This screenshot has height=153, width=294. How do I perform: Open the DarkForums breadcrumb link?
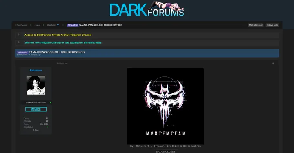(x=22, y=25)
